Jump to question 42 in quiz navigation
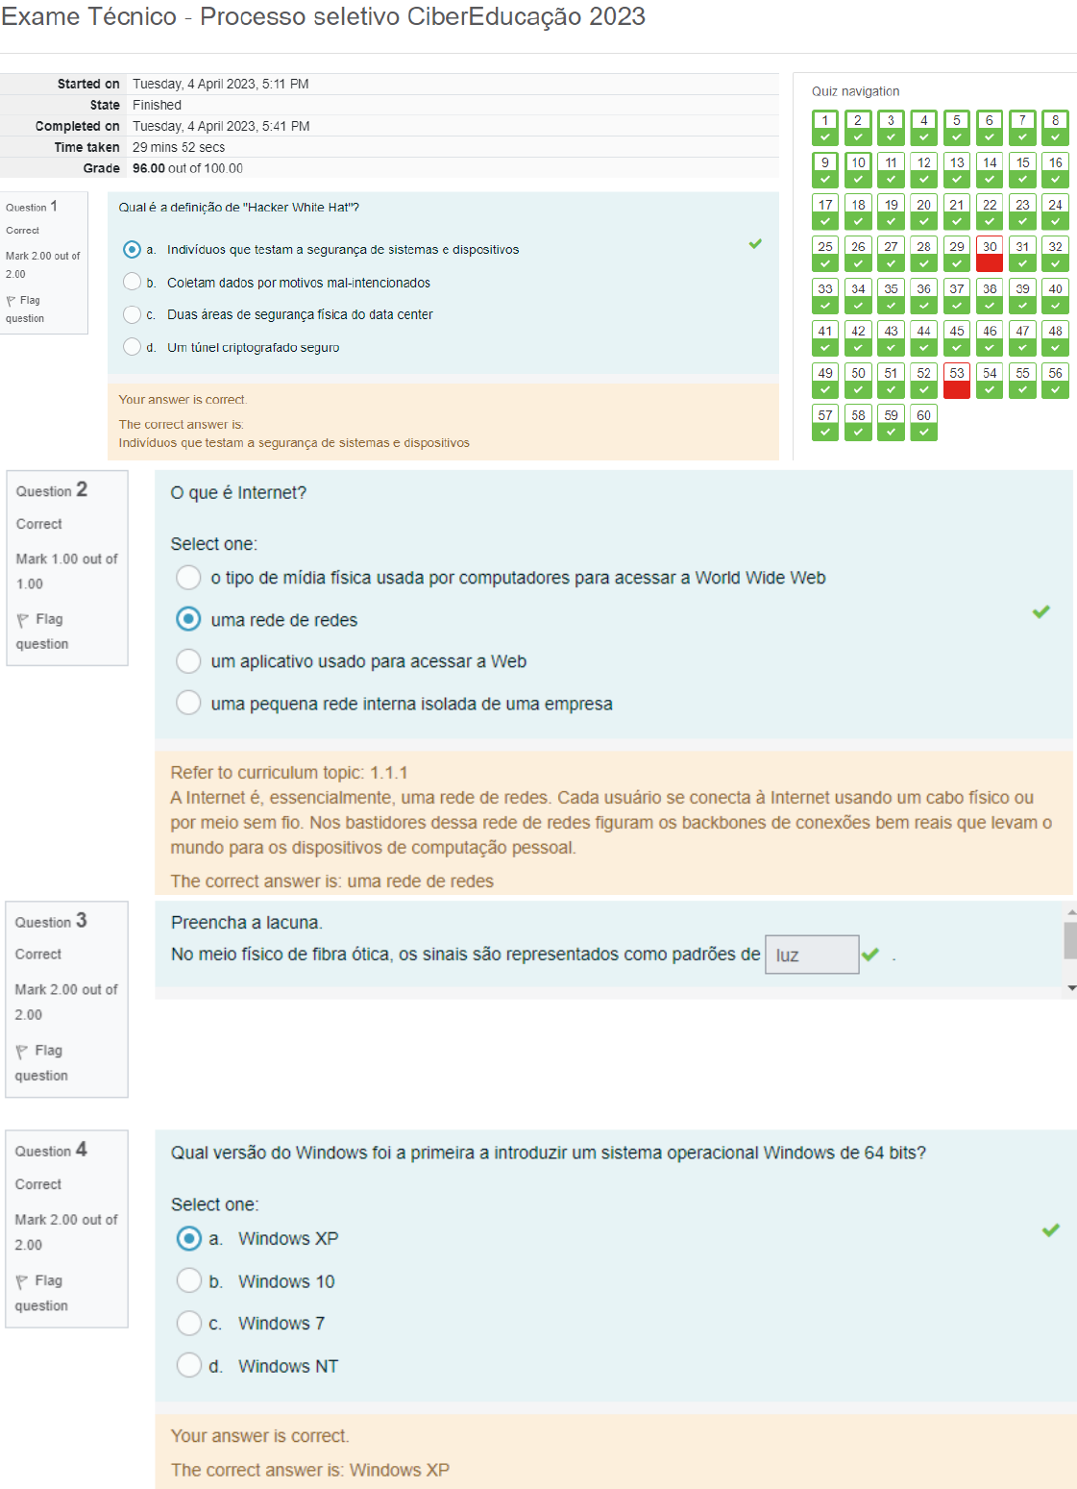1077x1489 pixels. pyautogui.click(x=858, y=338)
